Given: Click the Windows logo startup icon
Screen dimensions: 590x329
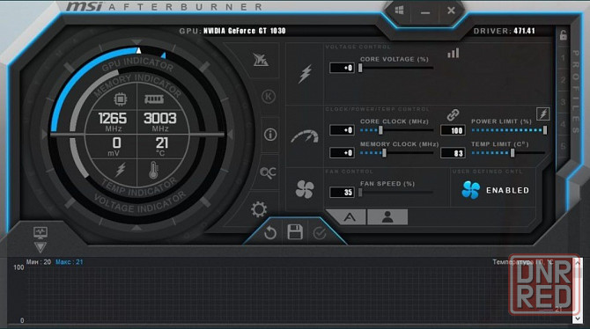Looking at the screenshot, I should 400,11.
